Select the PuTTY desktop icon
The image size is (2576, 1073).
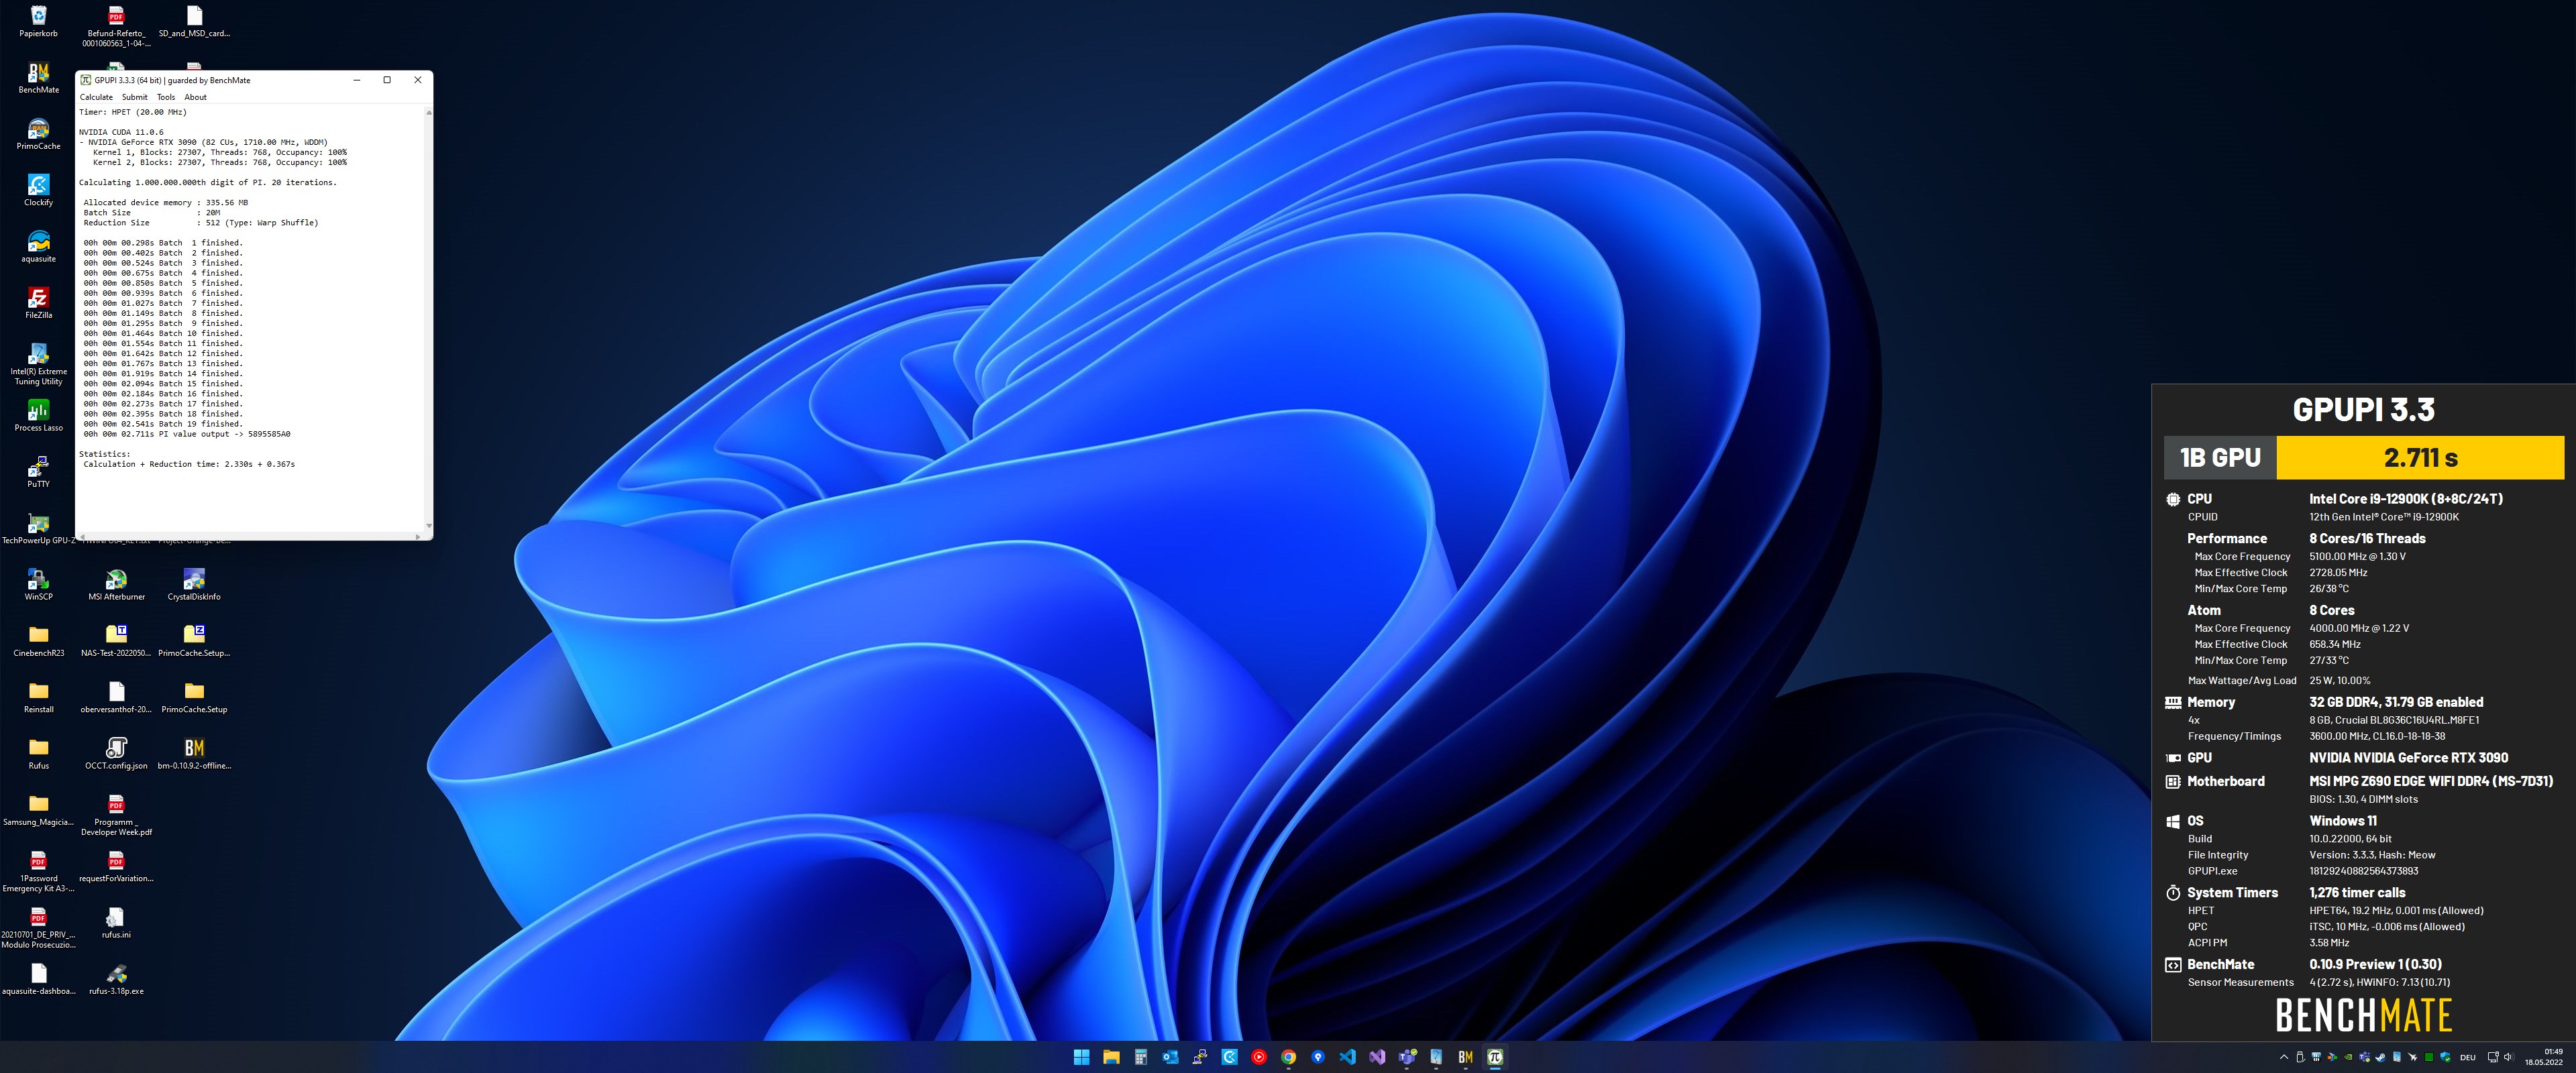coord(38,472)
